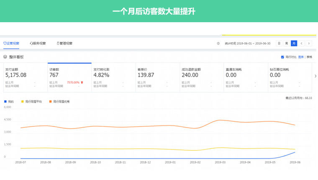Click the icon beside 管理视窗
318x180 pixels.
point(58,43)
